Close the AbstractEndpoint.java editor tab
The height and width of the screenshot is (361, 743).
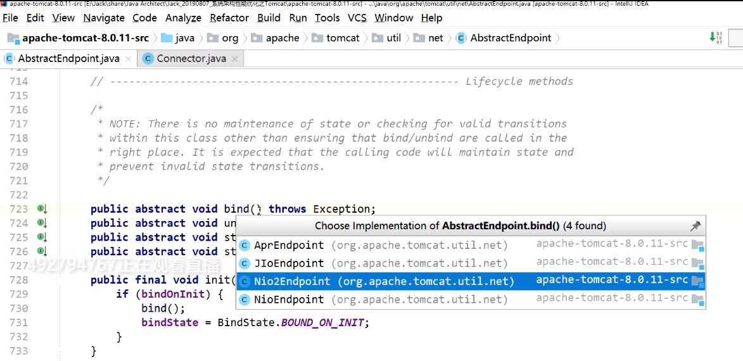point(129,59)
